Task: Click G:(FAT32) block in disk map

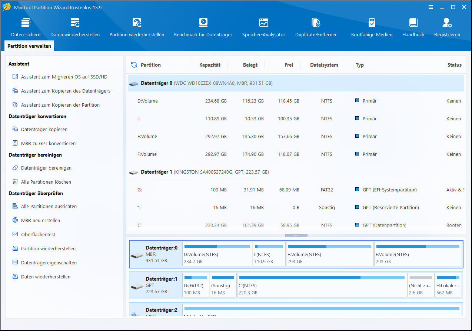Action: [x=196, y=285]
